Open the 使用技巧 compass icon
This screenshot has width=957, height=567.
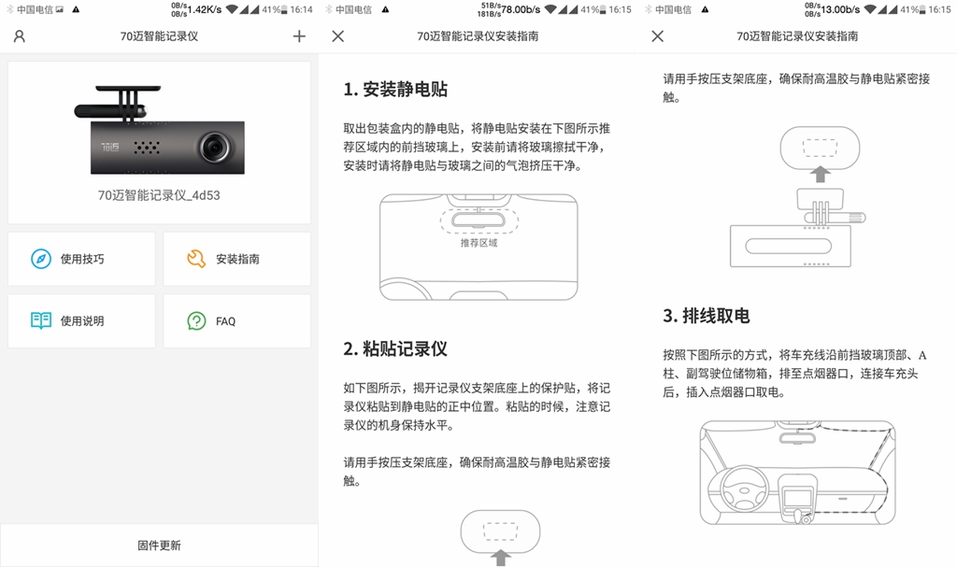41,259
